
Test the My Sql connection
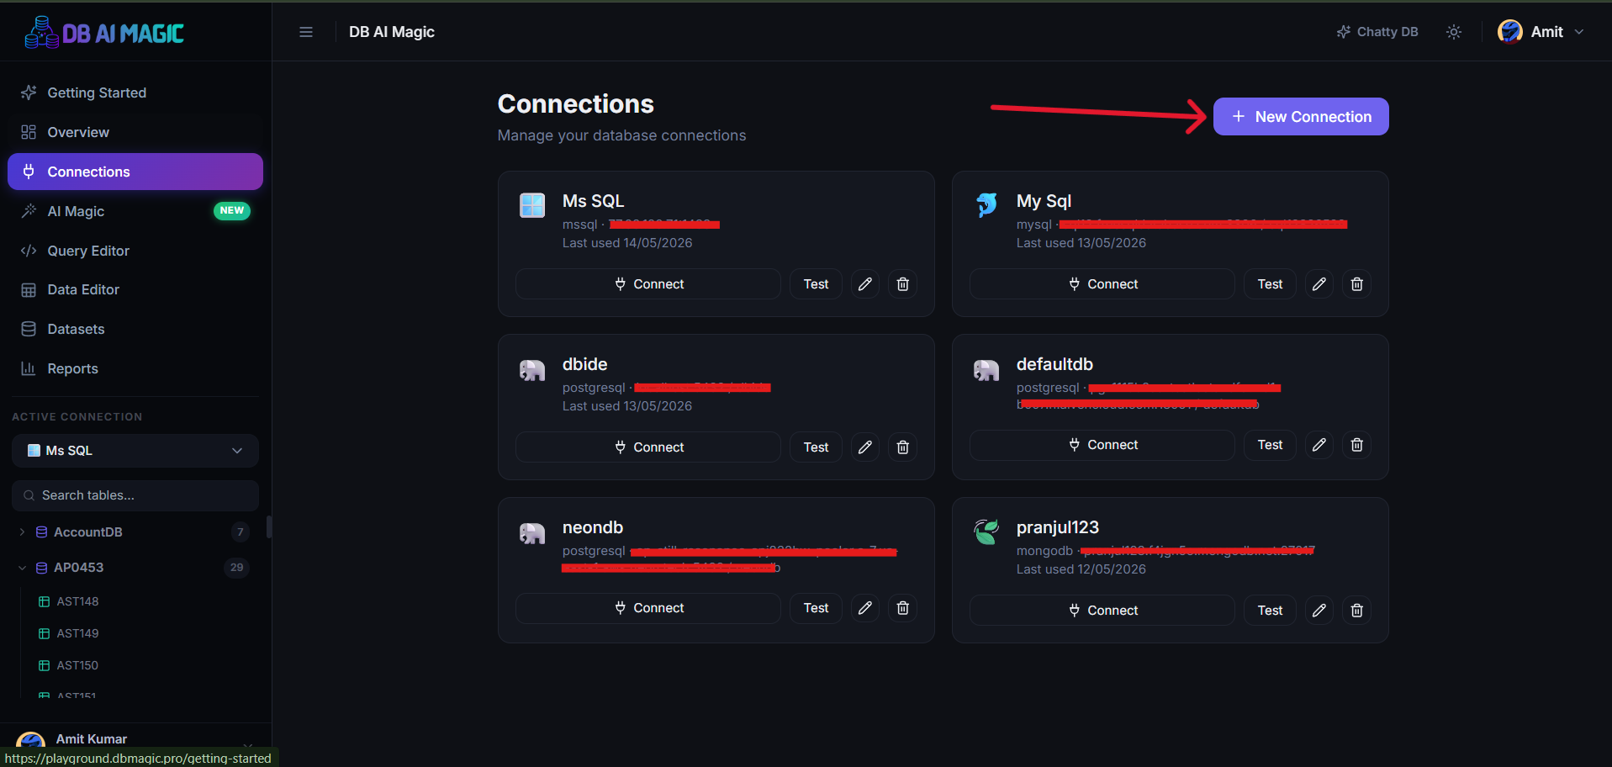pos(1270,284)
